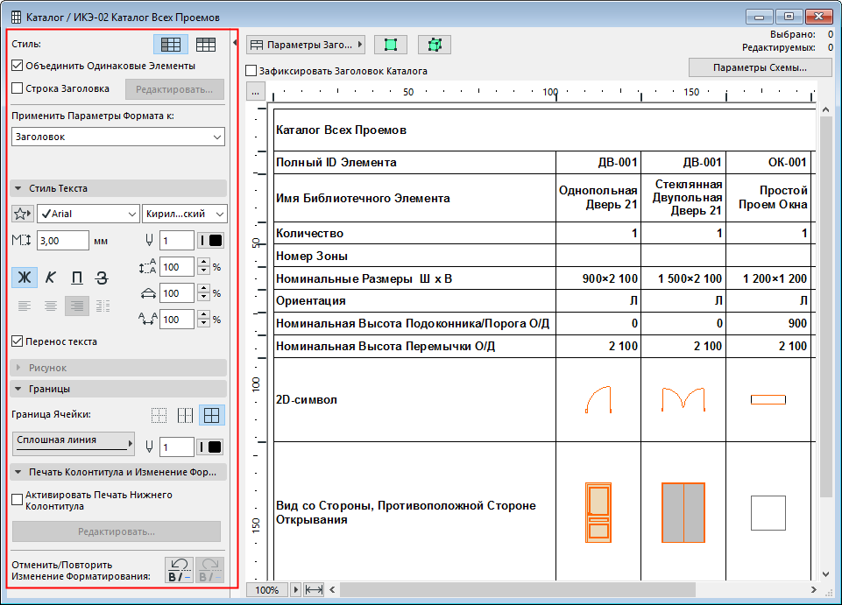Click the favorite fonts star icon

(23, 214)
